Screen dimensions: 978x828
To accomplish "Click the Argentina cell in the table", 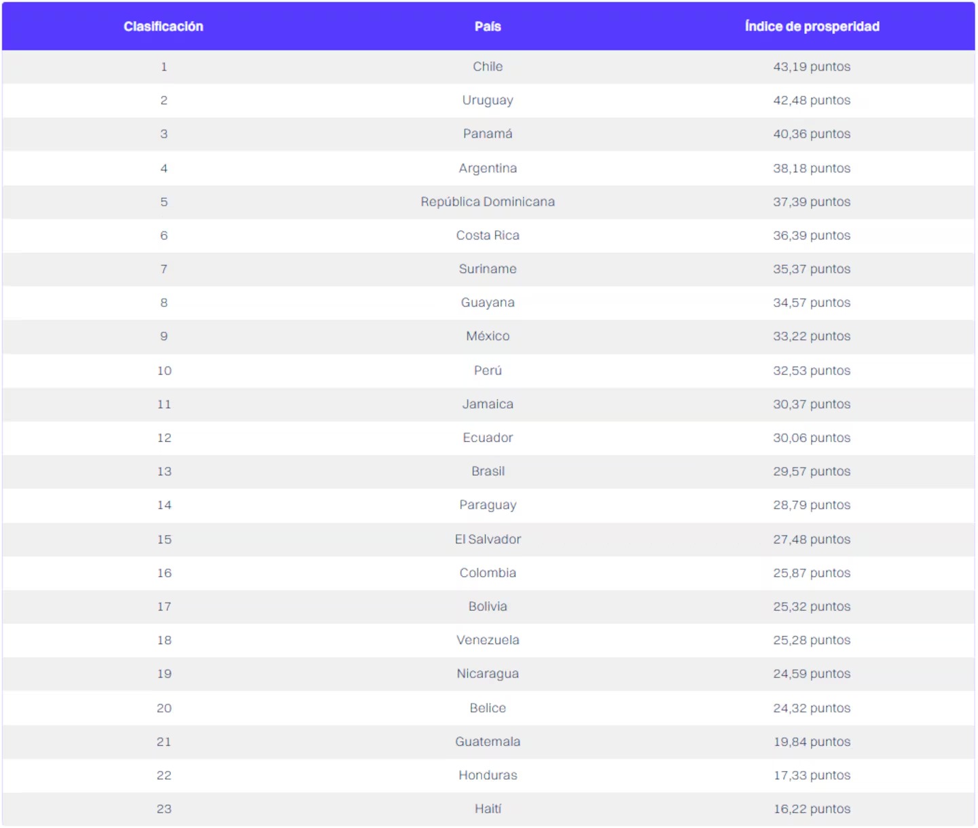I will pyautogui.click(x=488, y=168).
